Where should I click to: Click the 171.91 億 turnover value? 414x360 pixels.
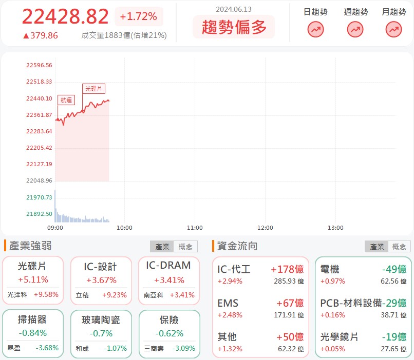[289, 315]
